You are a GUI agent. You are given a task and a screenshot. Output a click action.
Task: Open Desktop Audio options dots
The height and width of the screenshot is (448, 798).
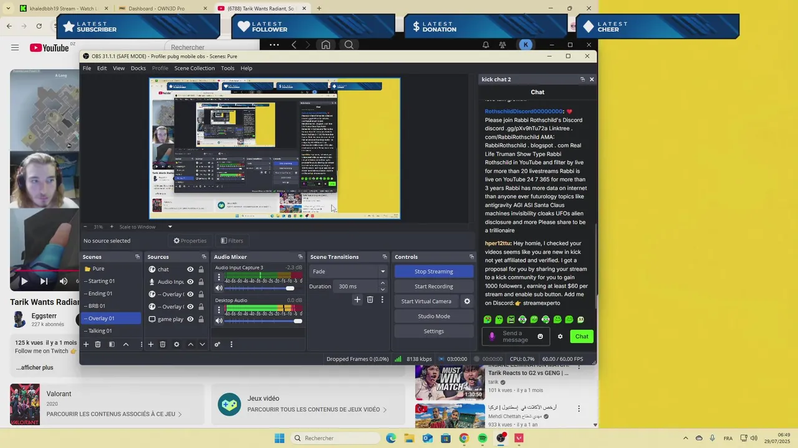pos(219,310)
